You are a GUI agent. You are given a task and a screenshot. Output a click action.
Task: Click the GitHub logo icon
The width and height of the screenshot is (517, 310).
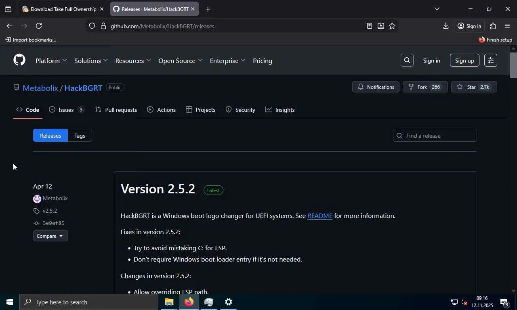(19, 60)
